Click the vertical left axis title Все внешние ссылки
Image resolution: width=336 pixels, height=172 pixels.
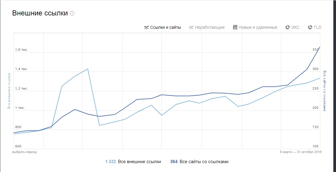click(9, 91)
